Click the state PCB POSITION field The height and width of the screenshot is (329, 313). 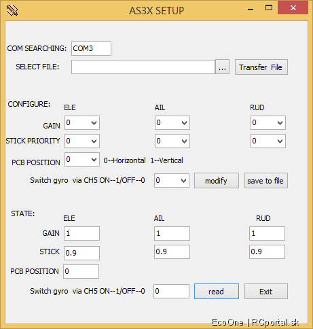tap(81, 271)
